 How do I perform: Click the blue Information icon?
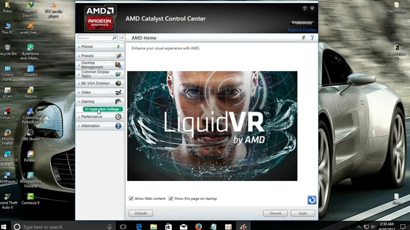click(118, 126)
